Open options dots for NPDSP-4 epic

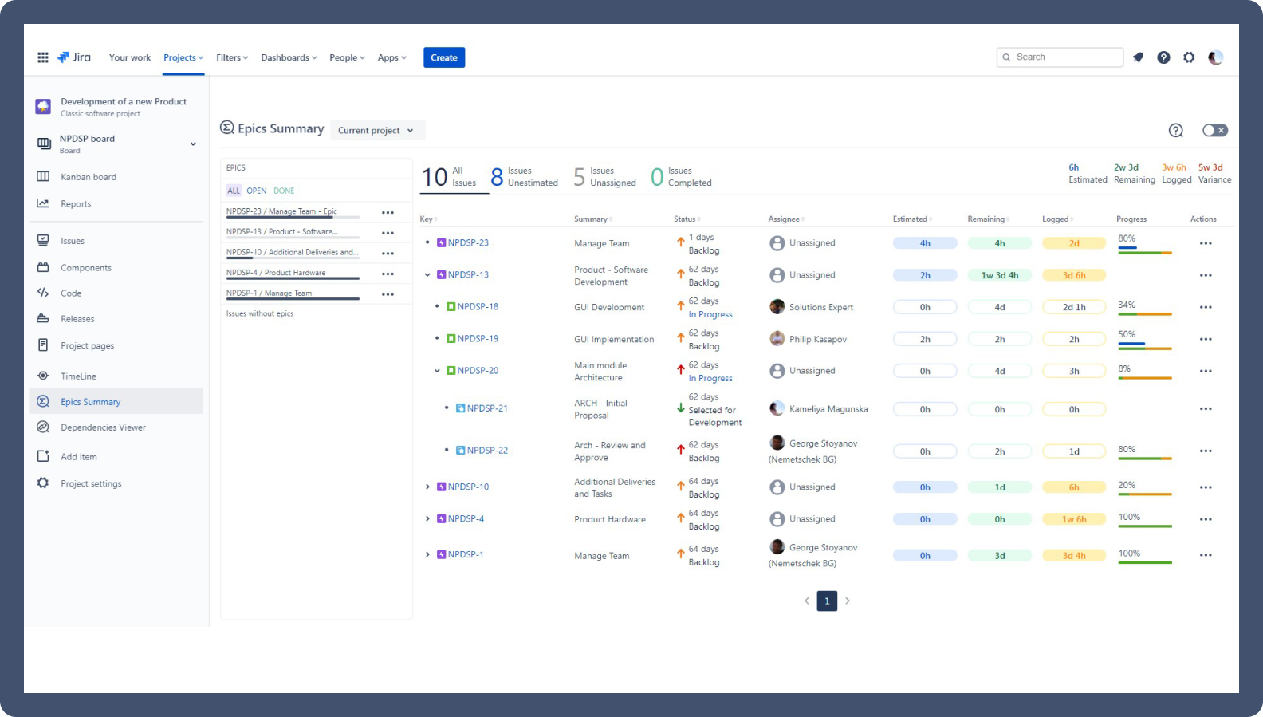(x=388, y=274)
